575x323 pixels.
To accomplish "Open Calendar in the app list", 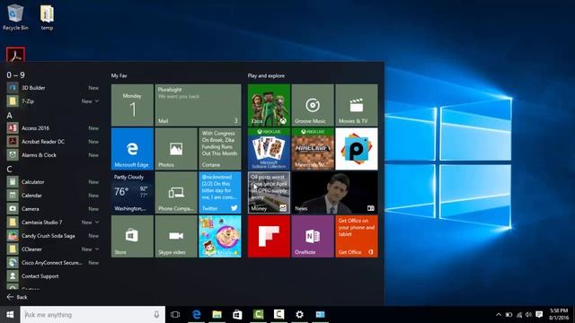I will click(53, 196).
